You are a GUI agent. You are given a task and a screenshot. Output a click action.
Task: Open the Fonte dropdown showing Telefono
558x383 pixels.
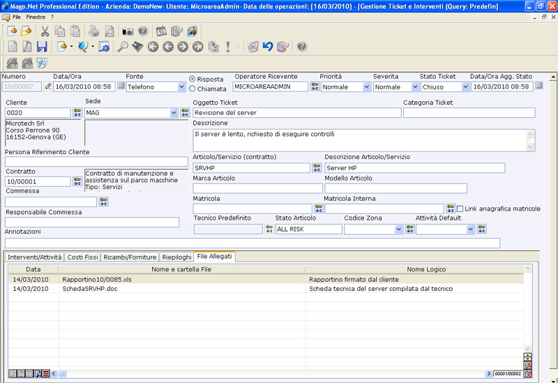(x=181, y=87)
